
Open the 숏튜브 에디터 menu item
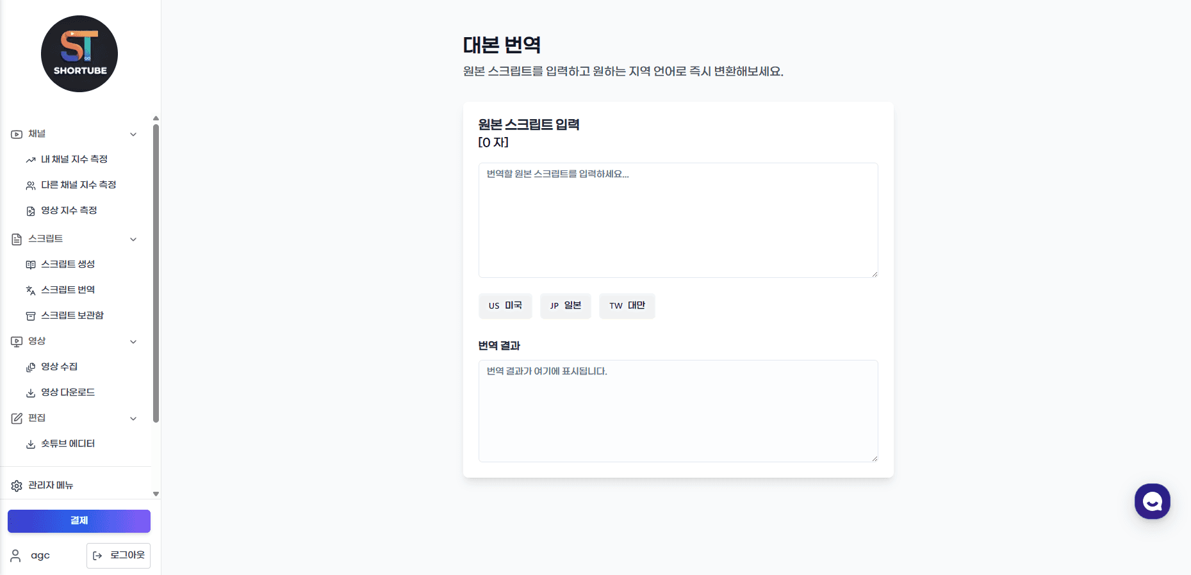point(67,443)
